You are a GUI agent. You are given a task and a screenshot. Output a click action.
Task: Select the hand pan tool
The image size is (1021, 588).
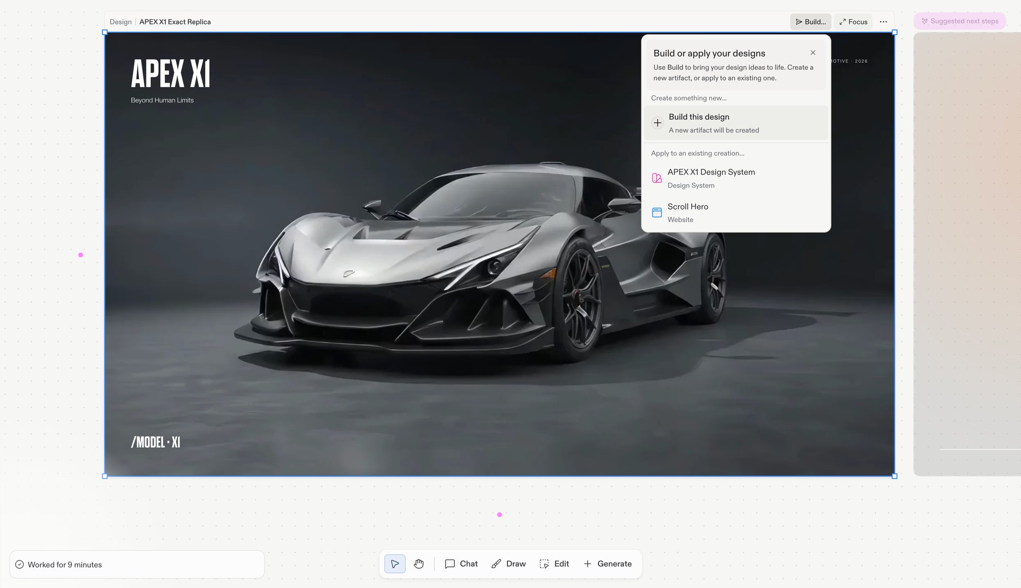(419, 564)
